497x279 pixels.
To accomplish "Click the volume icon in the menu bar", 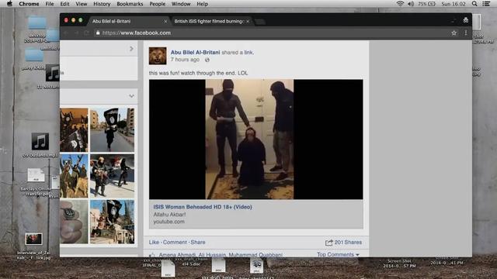I will pyautogui.click(x=411, y=4).
